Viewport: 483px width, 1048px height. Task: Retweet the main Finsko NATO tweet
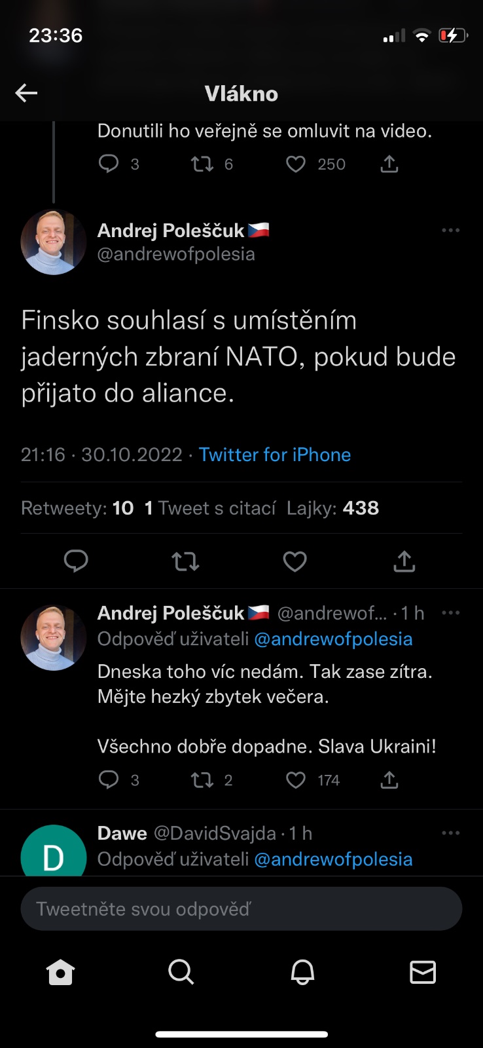click(x=185, y=561)
